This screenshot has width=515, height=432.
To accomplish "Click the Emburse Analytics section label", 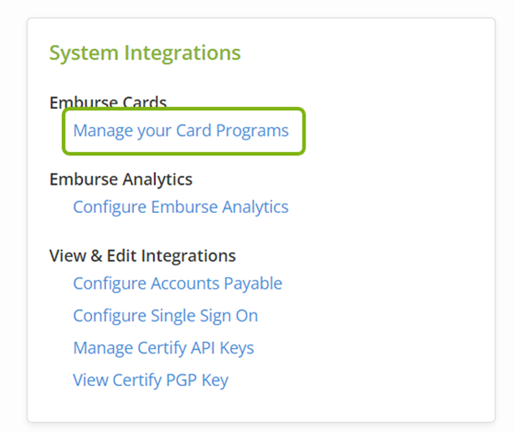I will pyautogui.click(x=121, y=179).
